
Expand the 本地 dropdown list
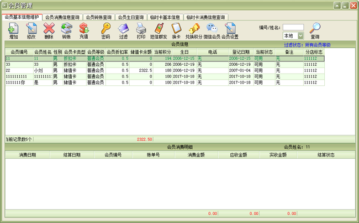(x=300, y=35)
